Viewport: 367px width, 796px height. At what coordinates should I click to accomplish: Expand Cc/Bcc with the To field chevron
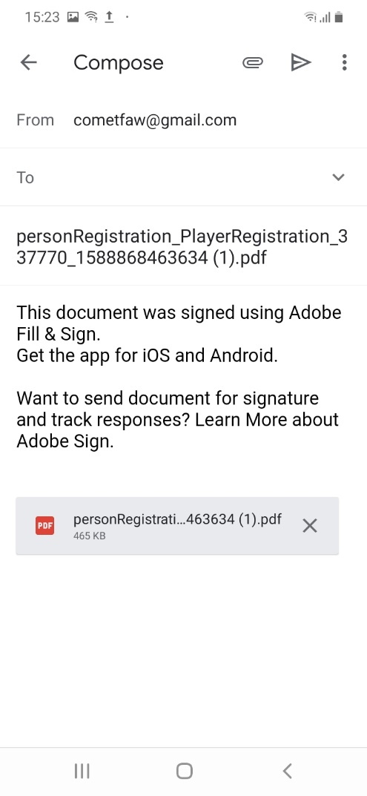(338, 177)
